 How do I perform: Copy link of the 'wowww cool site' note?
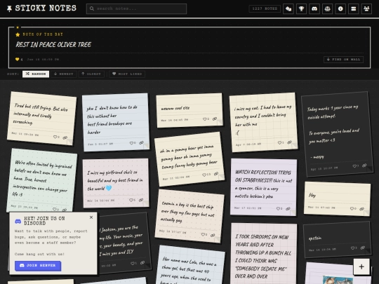tap(215, 119)
